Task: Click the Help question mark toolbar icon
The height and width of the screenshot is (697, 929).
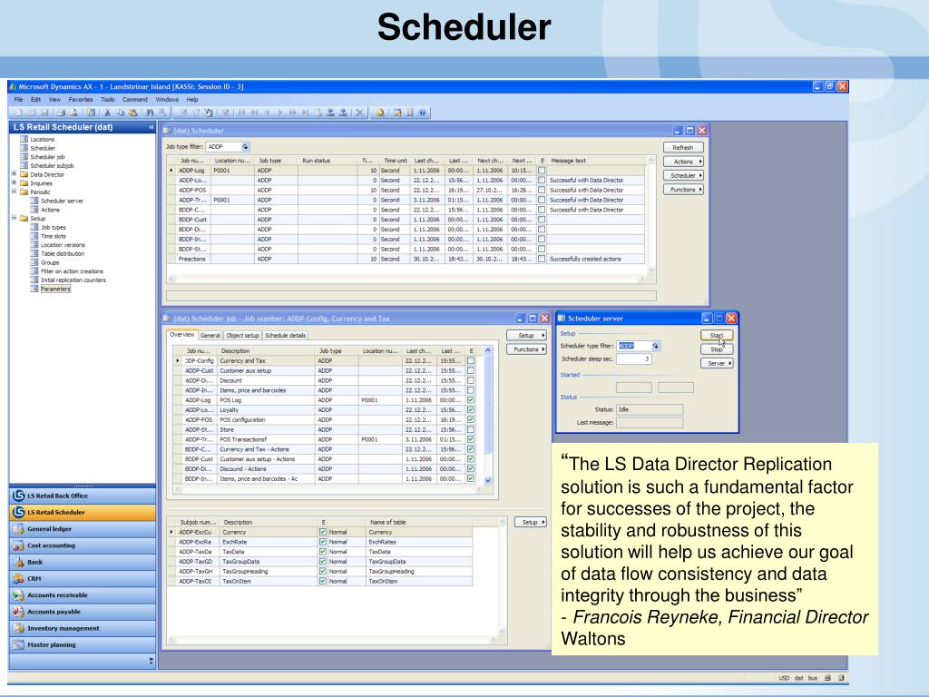Action: point(423,112)
